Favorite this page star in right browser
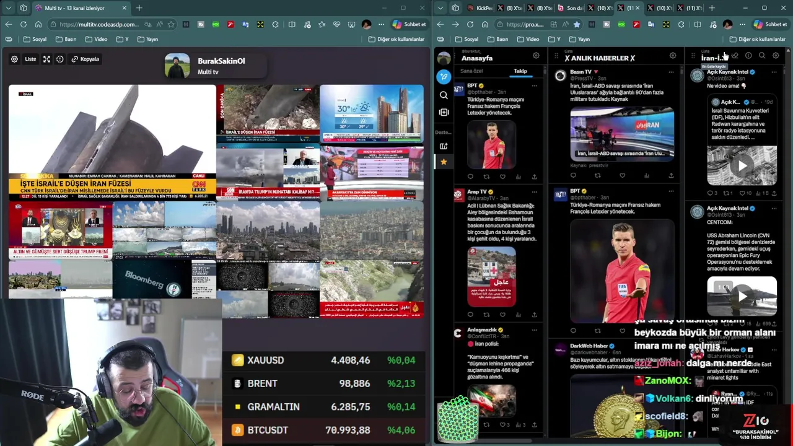This screenshot has height=446, width=793. (577, 24)
